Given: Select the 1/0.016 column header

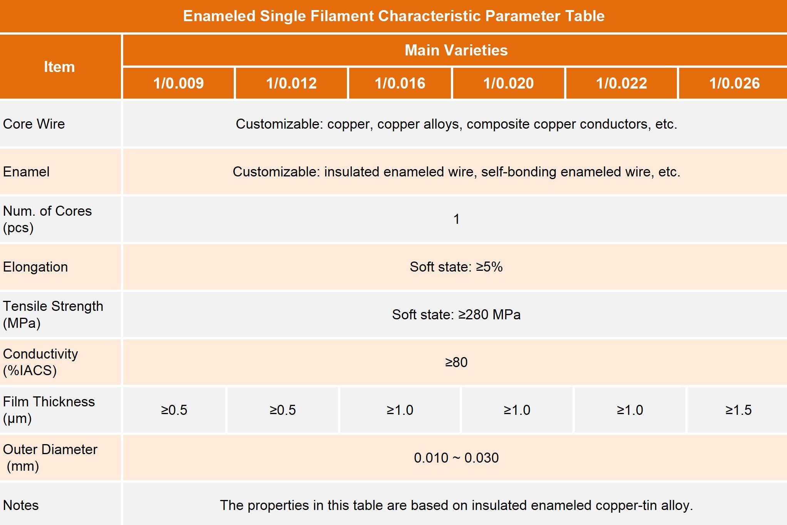Looking at the screenshot, I should pyautogui.click(x=400, y=84).
